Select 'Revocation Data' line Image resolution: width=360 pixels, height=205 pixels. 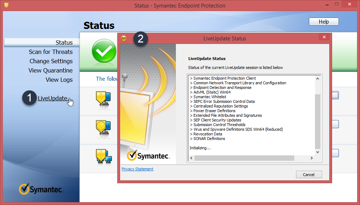[x=206, y=134]
